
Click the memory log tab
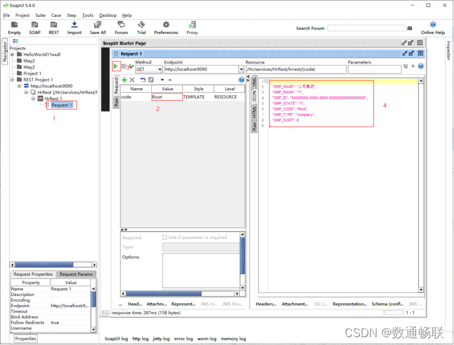(233, 338)
